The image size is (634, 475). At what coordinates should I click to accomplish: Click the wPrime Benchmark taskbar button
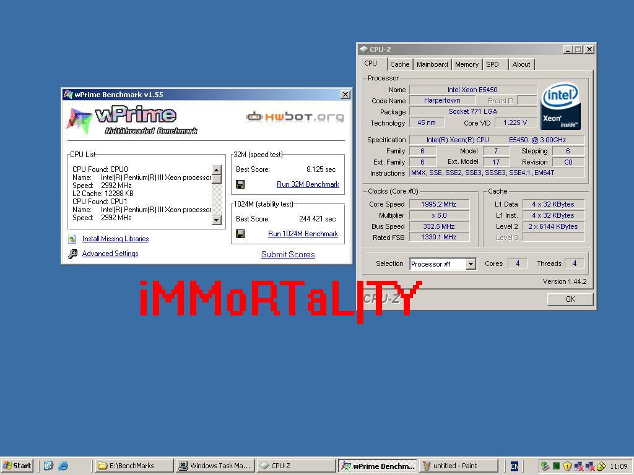[x=378, y=466]
